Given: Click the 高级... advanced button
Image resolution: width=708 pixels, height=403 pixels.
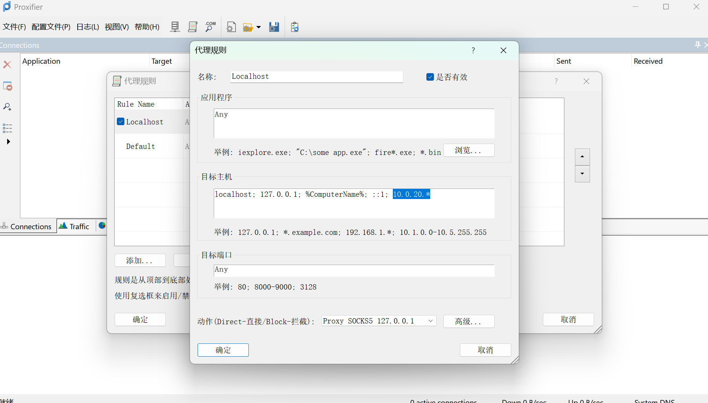Looking at the screenshot, I should [x=469, y=321].
